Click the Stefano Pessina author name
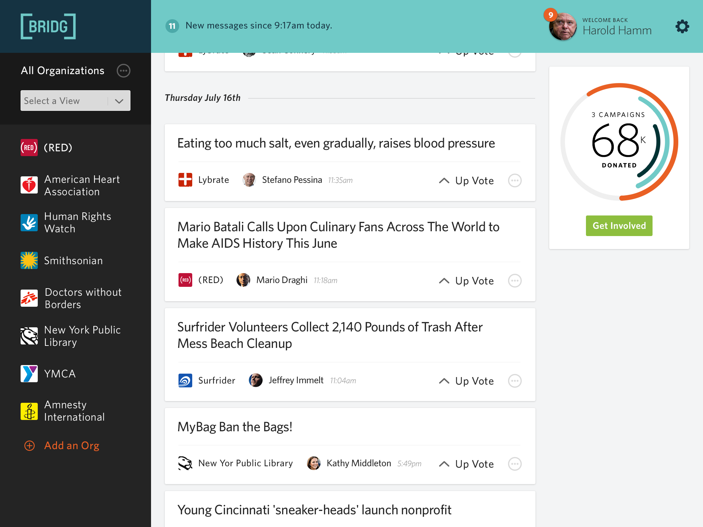Viewport: 703px width, 527px height. [292, 180]
